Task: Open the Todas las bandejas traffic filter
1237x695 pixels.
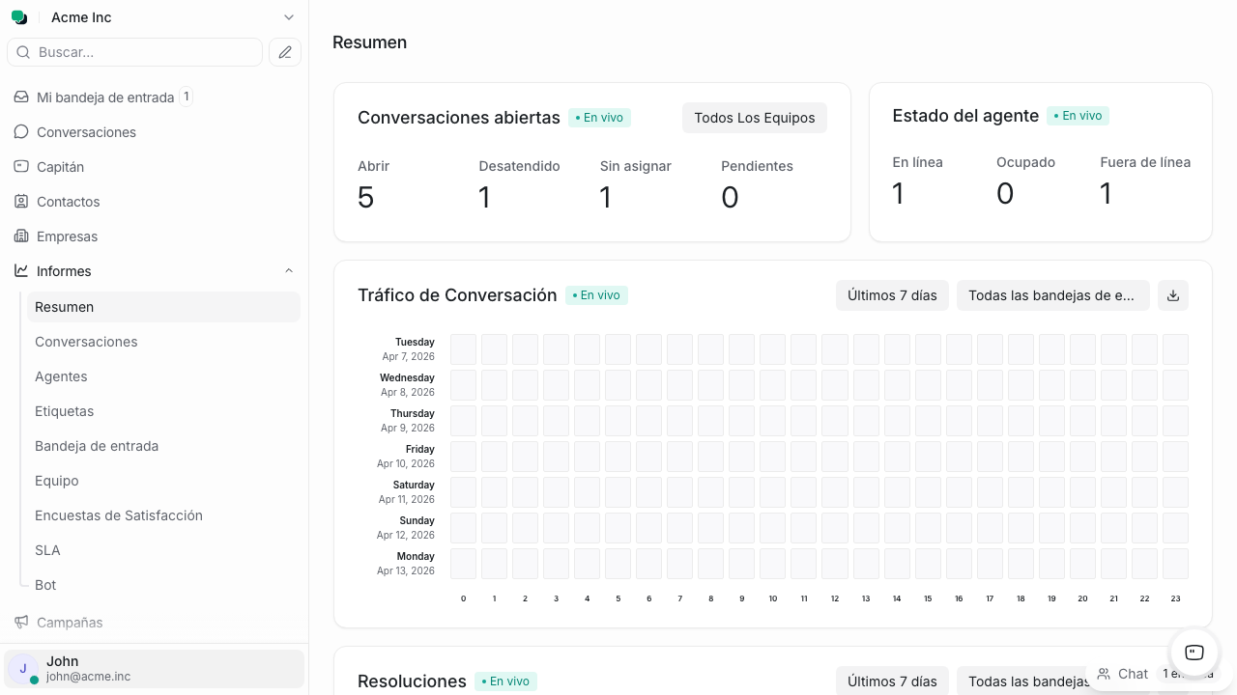Action: tap(1052, 295)
